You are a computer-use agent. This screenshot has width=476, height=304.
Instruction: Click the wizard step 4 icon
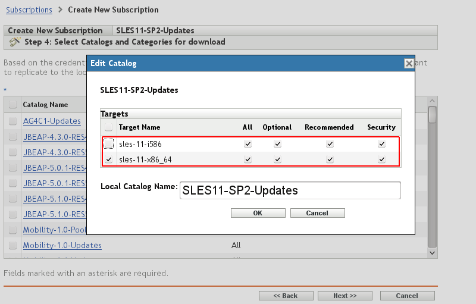15,42
